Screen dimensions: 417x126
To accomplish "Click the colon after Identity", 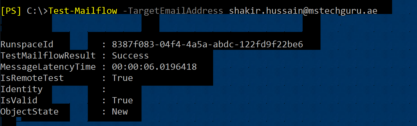I will (x=104, y=90).
